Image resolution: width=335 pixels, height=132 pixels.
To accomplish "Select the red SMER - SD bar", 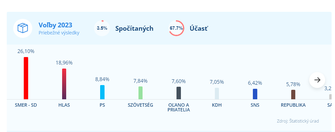I will tap(26, 78).
